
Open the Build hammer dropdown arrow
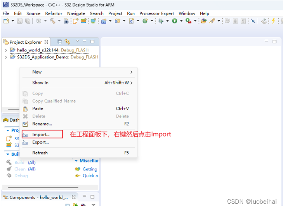[x=59, y=21]
